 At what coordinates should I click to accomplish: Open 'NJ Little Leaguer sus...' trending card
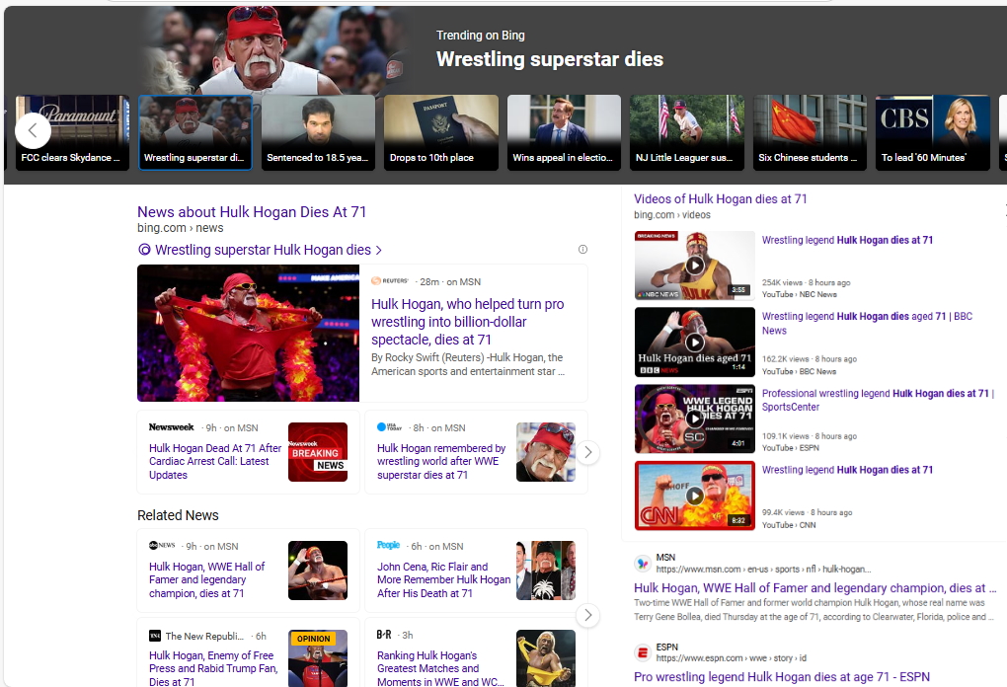pos(686,133)
